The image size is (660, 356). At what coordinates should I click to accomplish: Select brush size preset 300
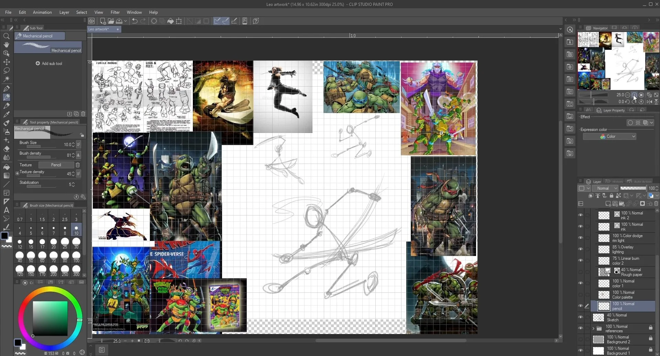(76, 271)
